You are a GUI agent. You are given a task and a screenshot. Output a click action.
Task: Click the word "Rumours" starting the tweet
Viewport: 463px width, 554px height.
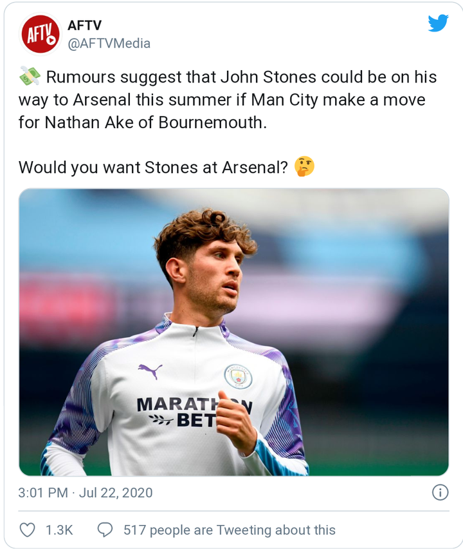[82, 78]
